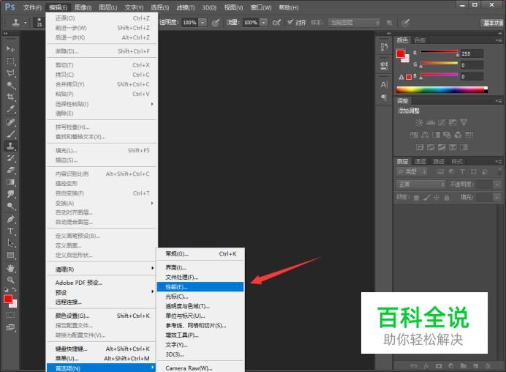Open the layer filter 类型 dropdown
Viewport: 506px width, 372px height.
[412, 171]
